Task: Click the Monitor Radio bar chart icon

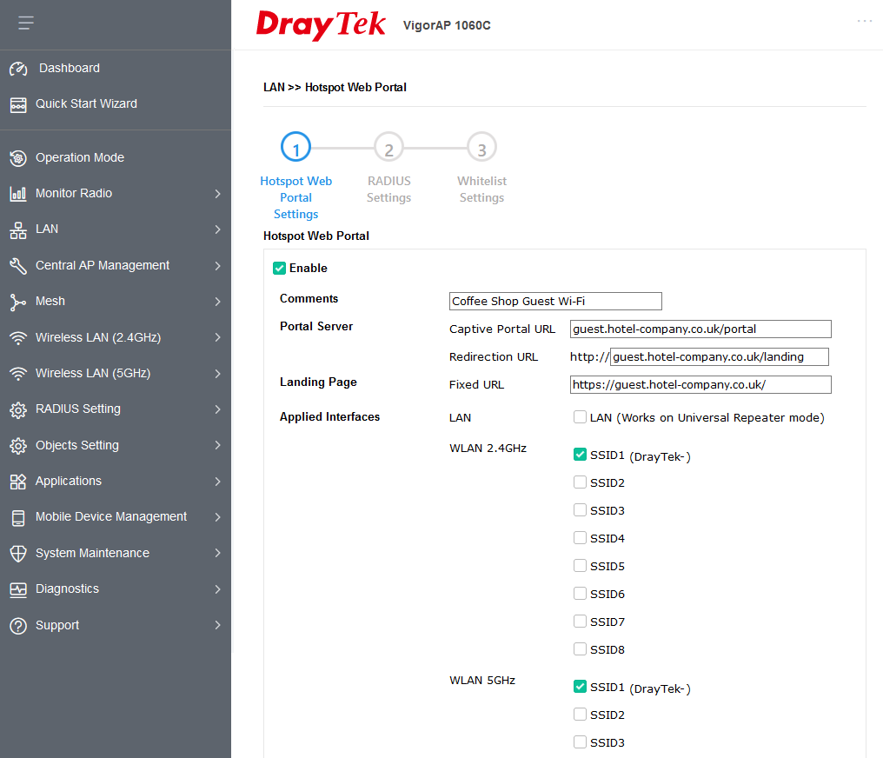Action: [18, 194]
